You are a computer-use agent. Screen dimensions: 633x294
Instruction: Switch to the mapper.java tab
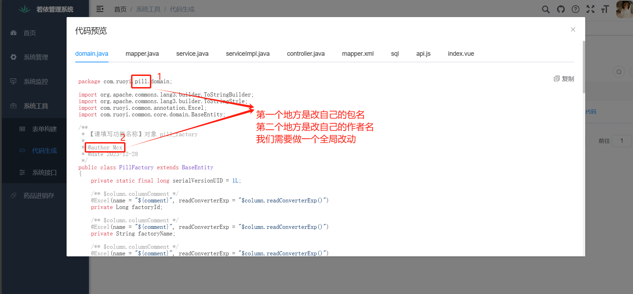142,54
